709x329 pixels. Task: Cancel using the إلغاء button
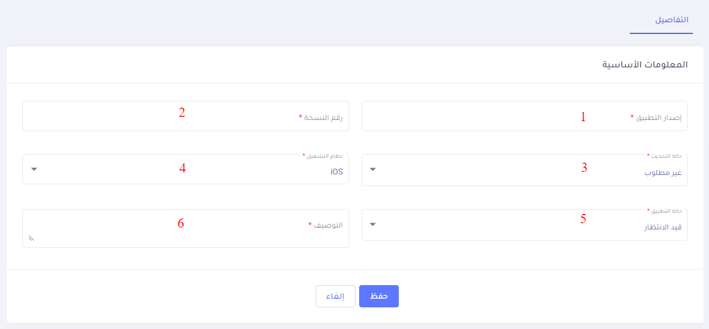tap(335, 296)
